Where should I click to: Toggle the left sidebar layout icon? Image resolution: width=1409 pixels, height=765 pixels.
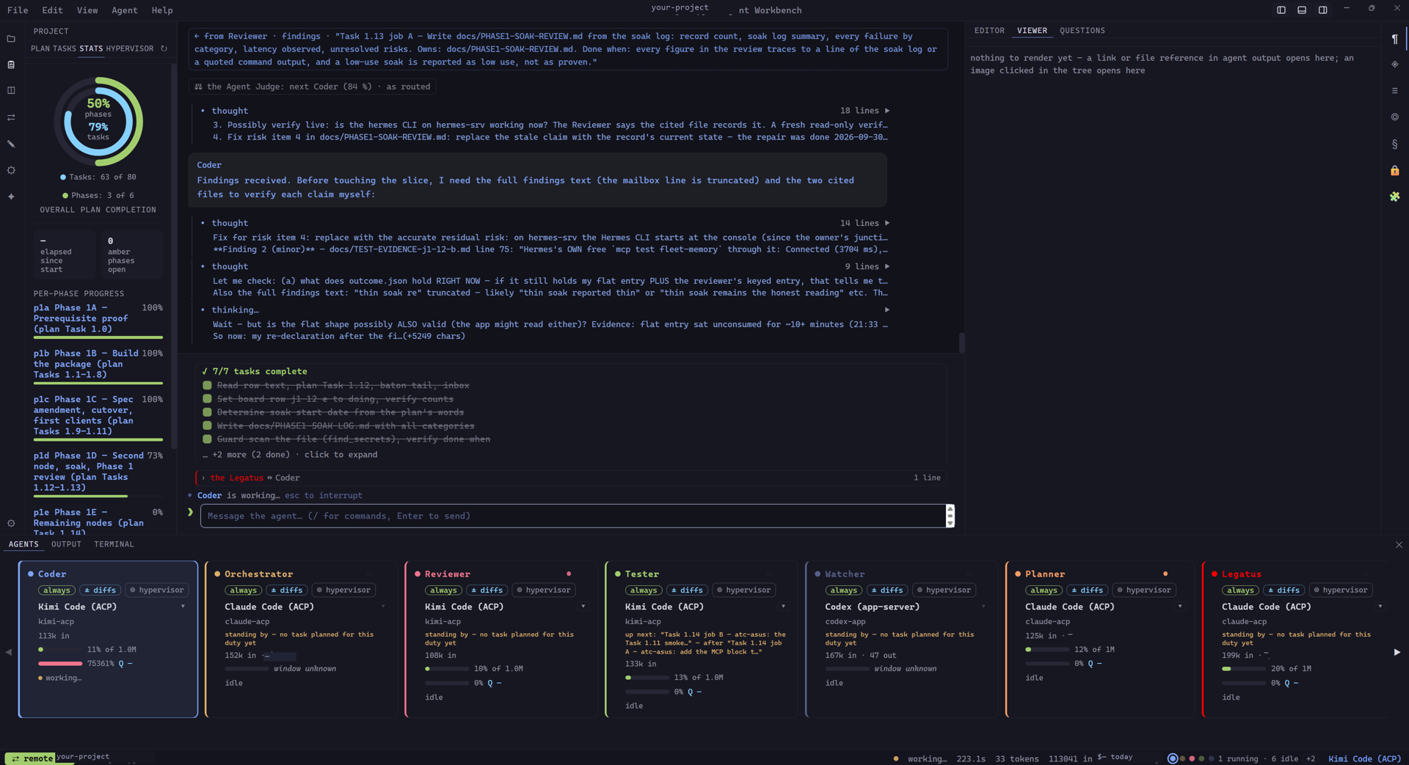click(1281, 10)
